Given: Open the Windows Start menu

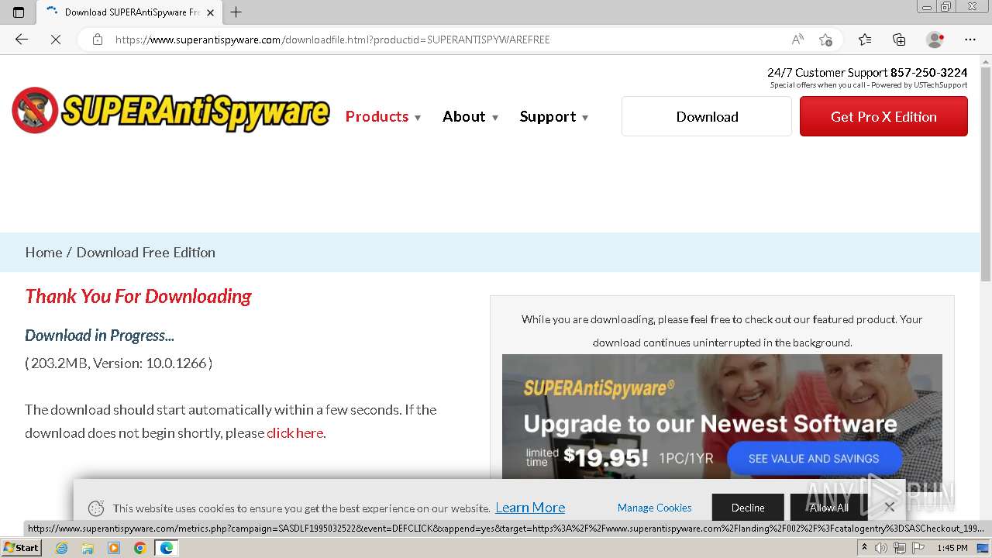Looking at the screenshot, I should (x=22, y=548).
